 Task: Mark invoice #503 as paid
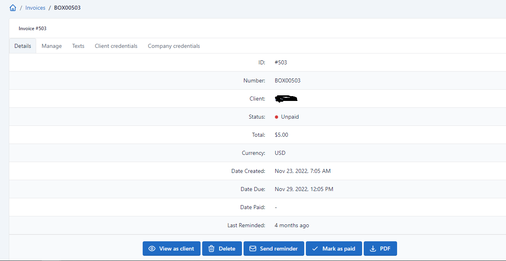[334, 248]
